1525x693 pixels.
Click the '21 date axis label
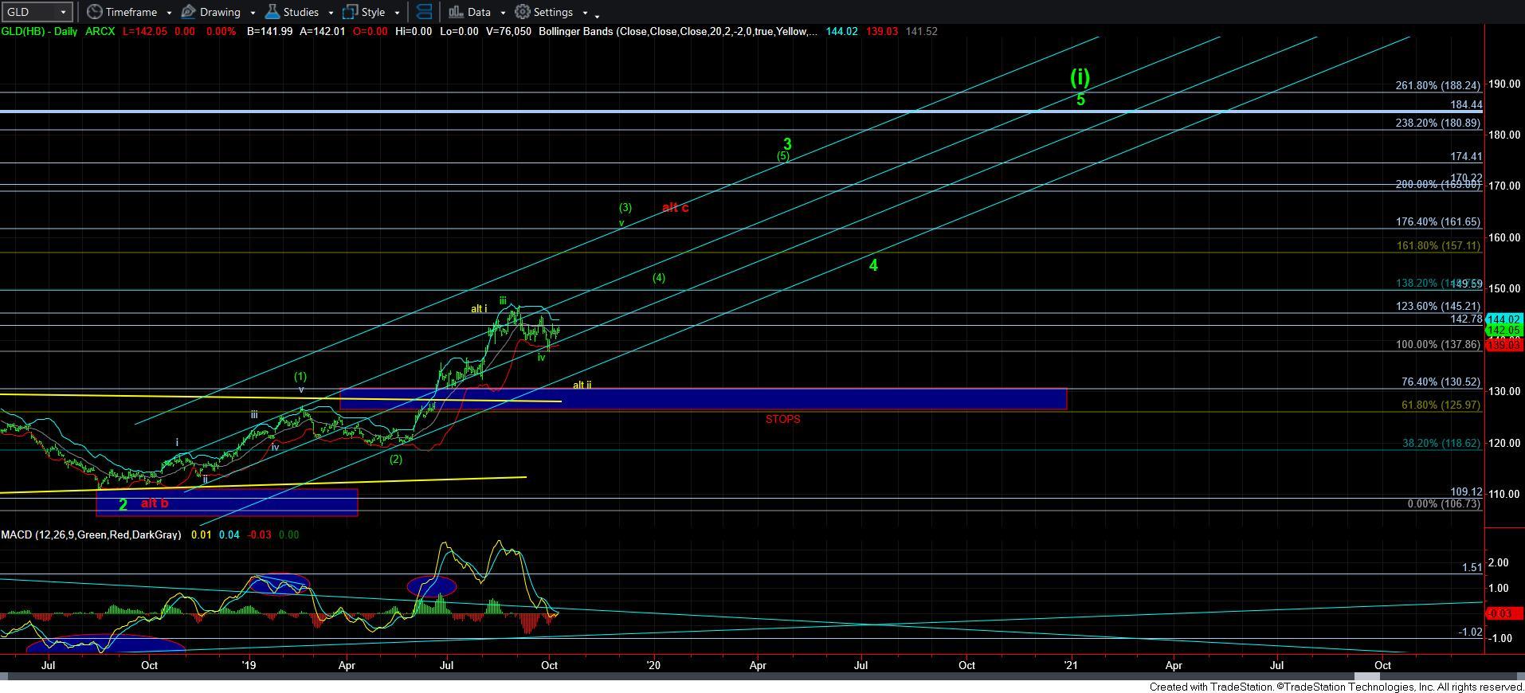[x=1071, y=665]
